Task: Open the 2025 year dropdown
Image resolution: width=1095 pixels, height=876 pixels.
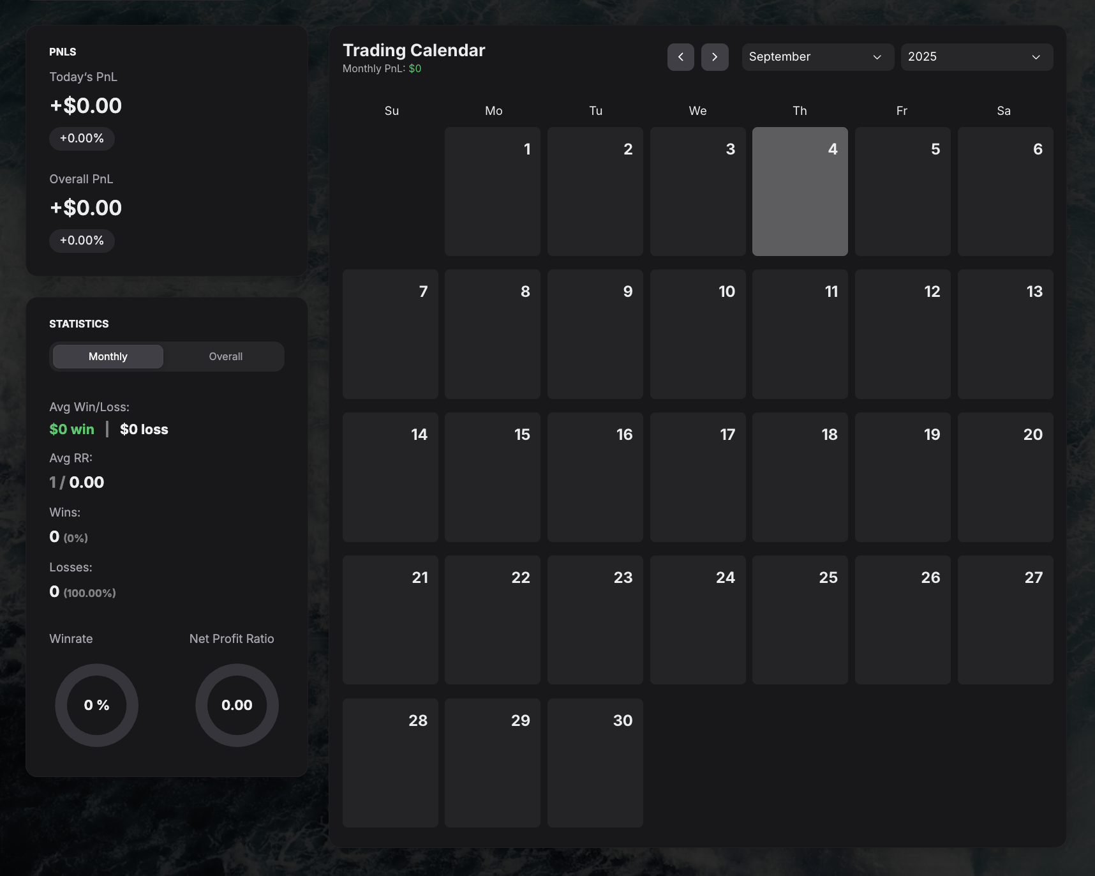Action: (976, 57)
